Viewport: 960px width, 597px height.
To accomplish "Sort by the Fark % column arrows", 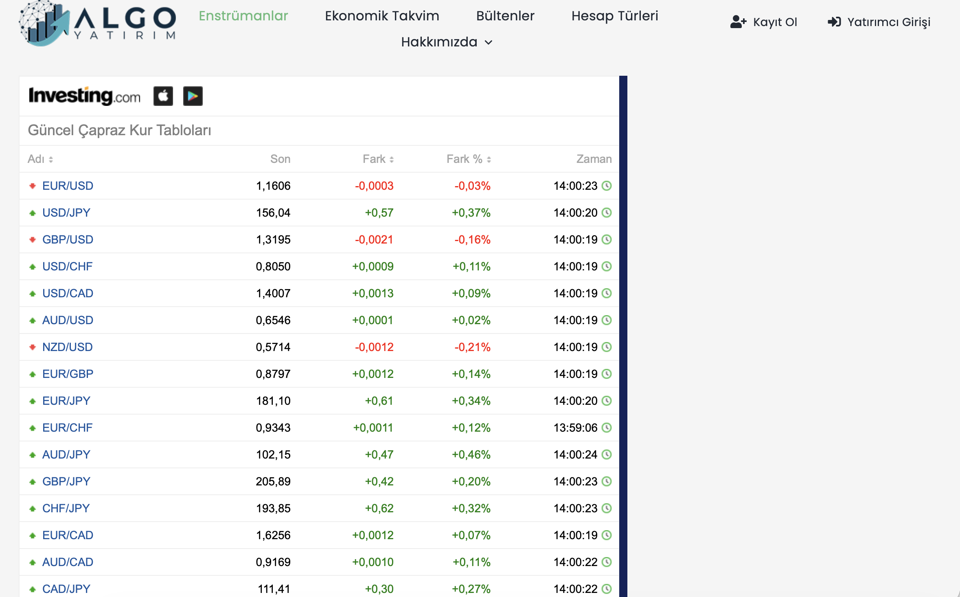I will coord(489,160).
